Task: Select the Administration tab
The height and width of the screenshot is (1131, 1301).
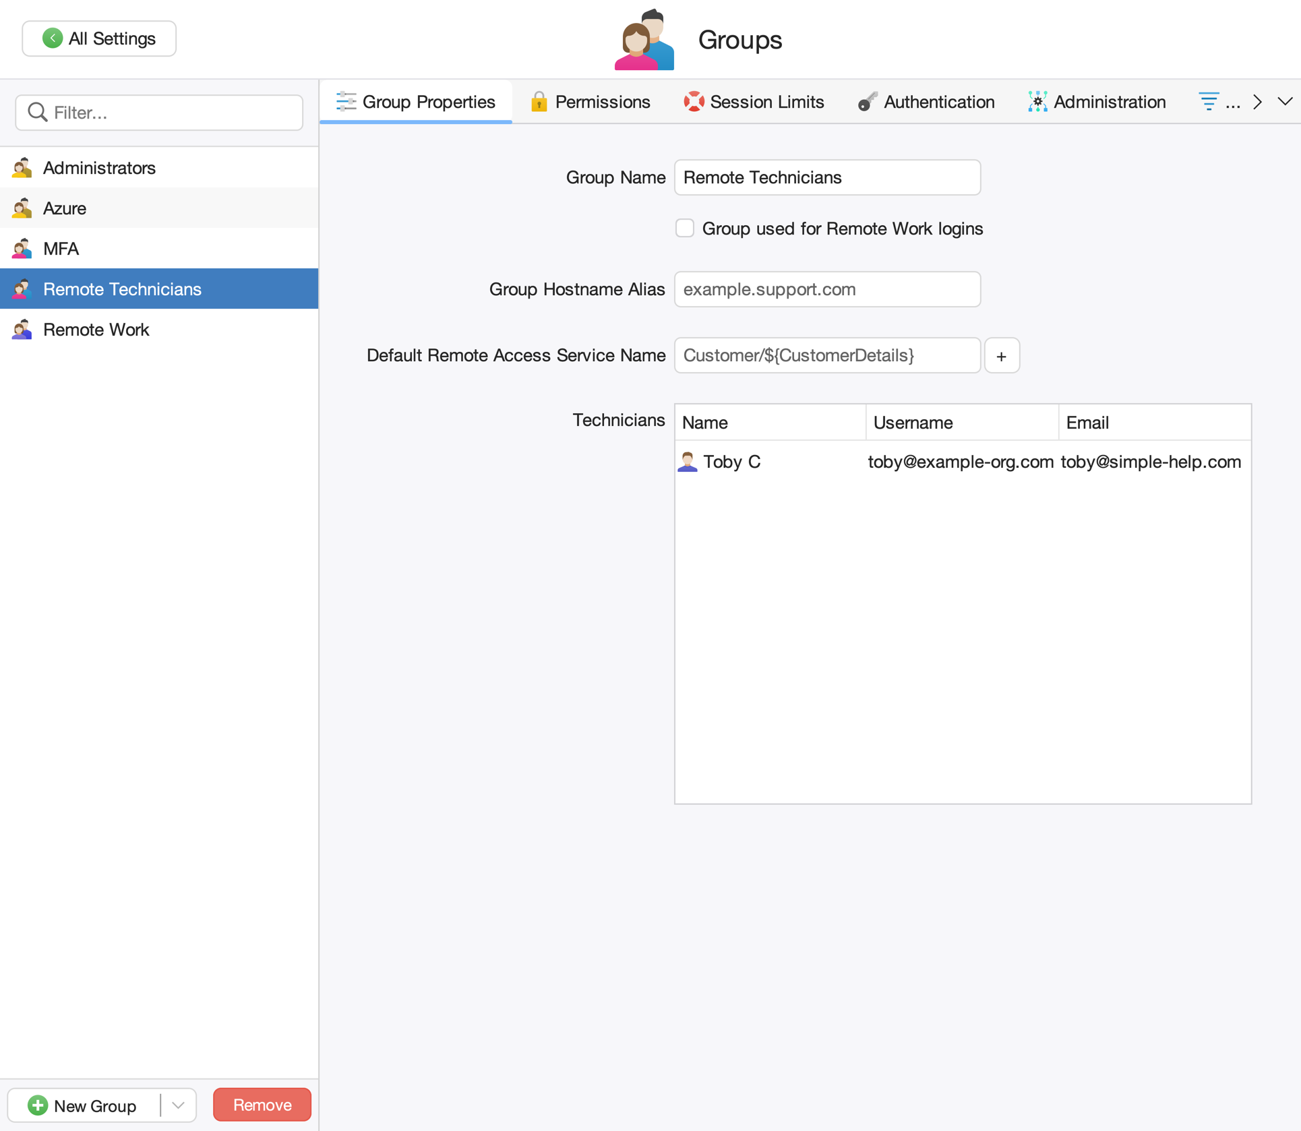Action: [1097, 102]
